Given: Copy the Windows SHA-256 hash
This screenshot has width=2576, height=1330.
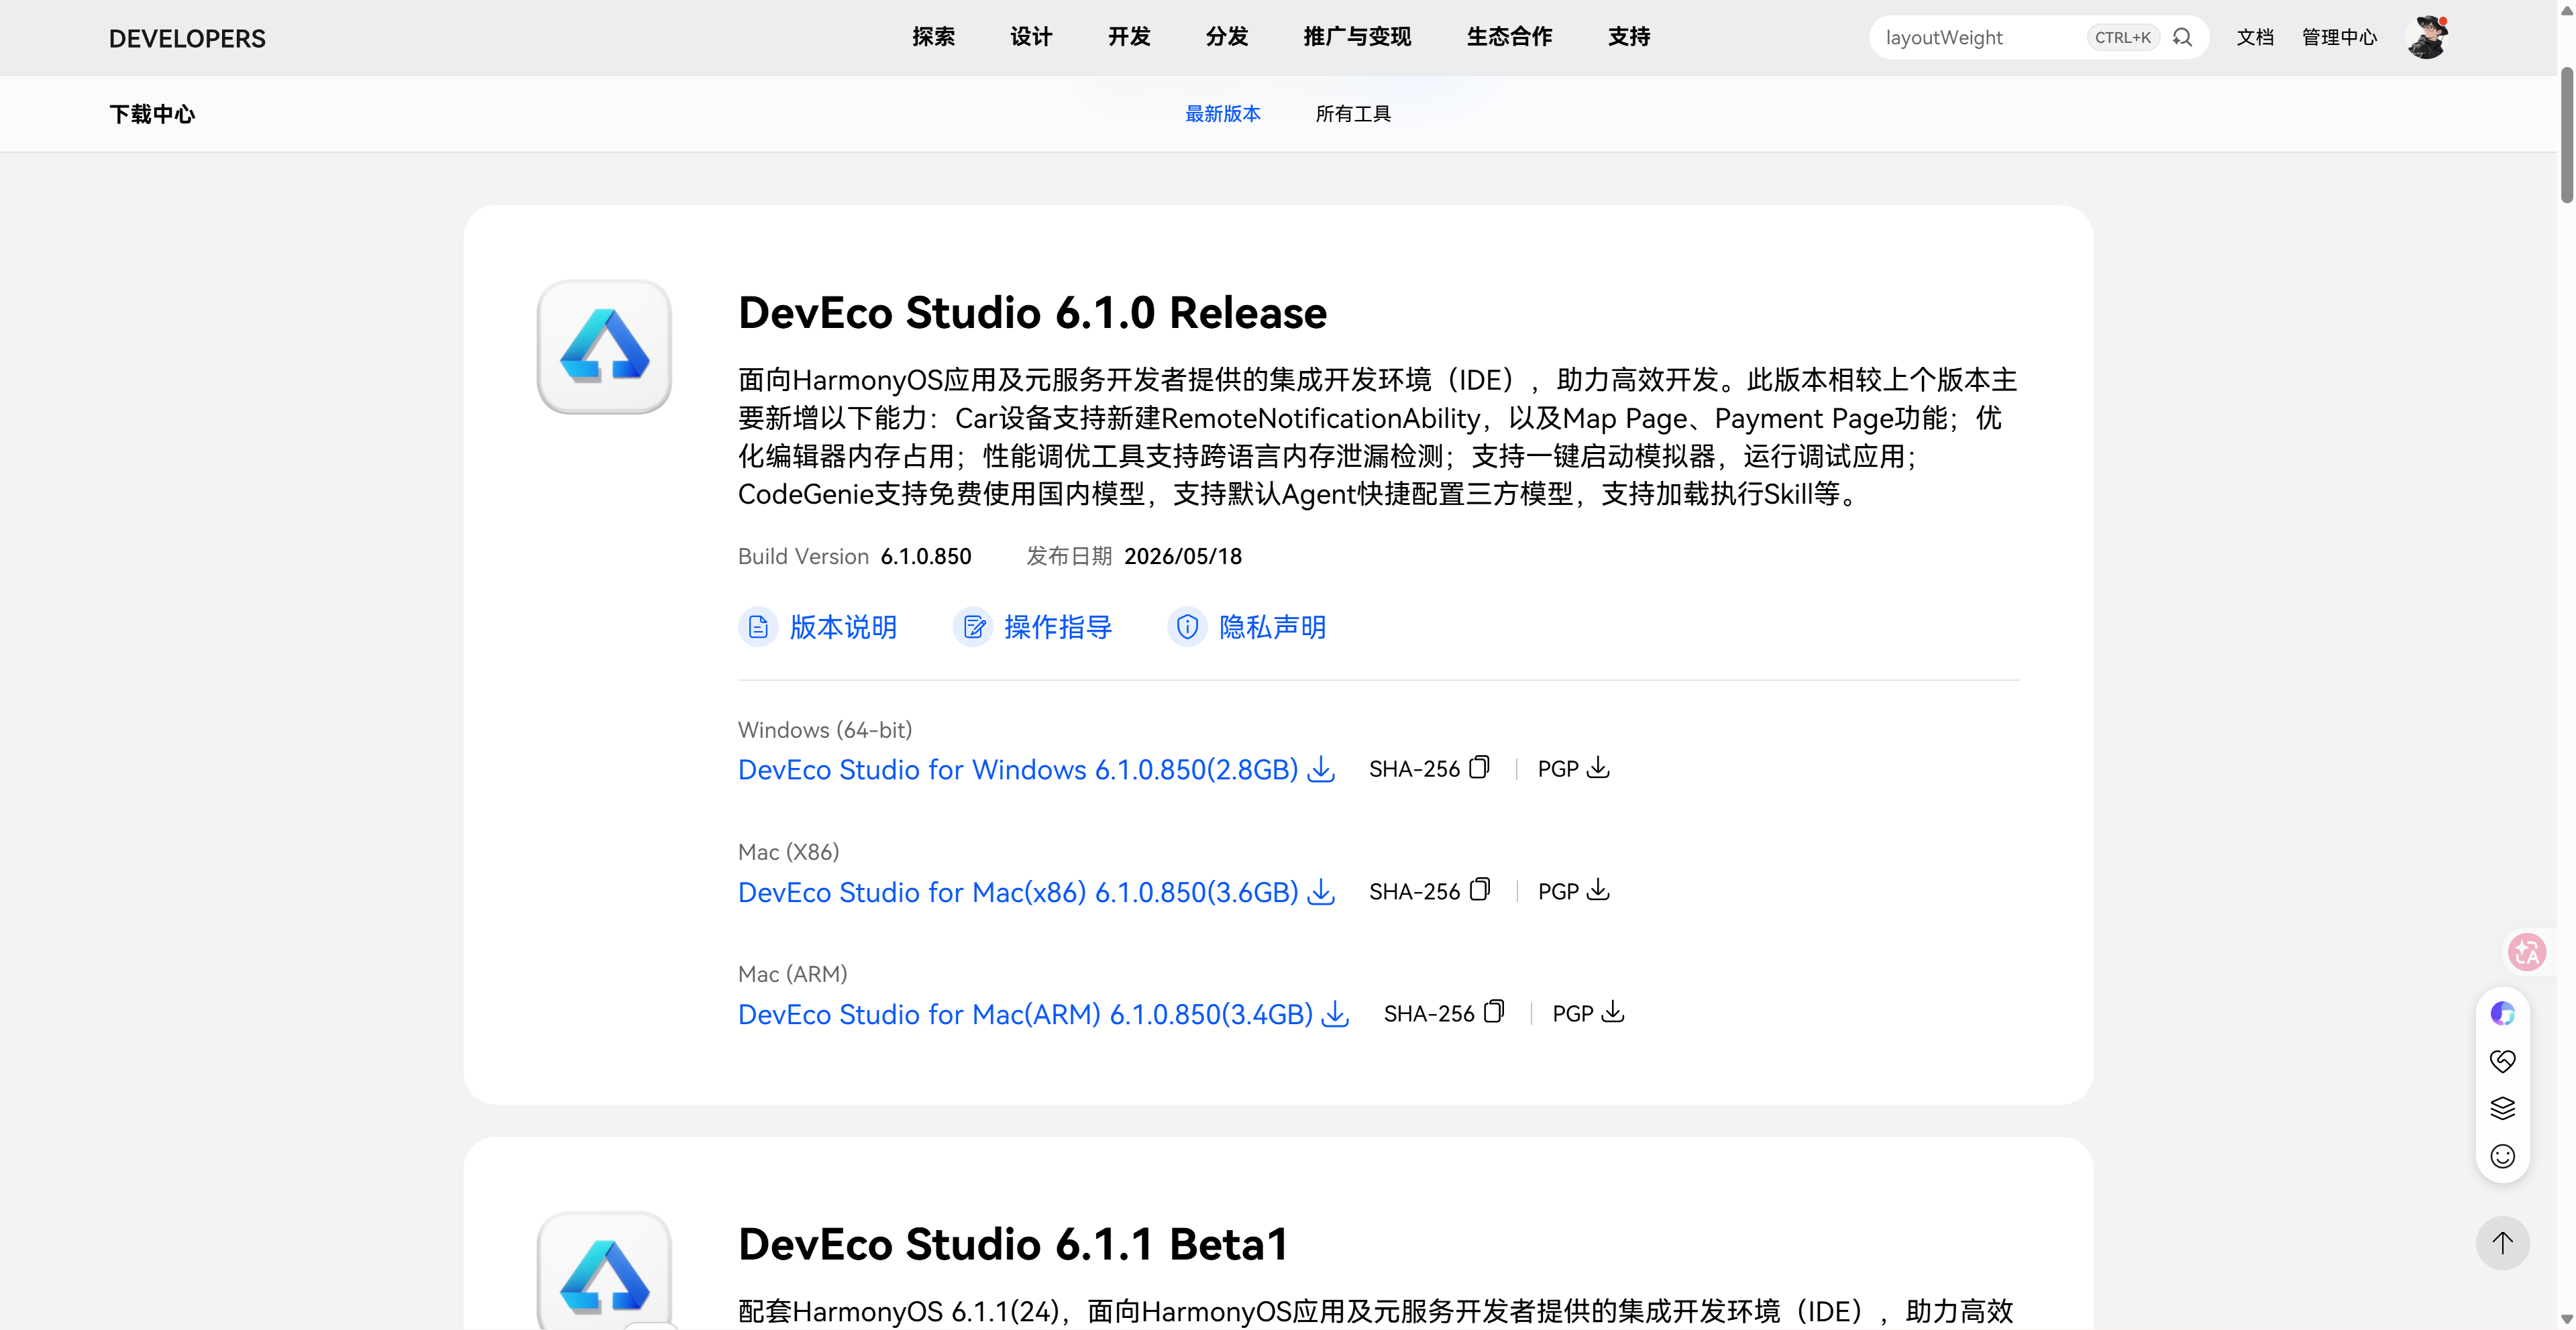Looking at the screenshot, I should click(x=1479, y=767).
